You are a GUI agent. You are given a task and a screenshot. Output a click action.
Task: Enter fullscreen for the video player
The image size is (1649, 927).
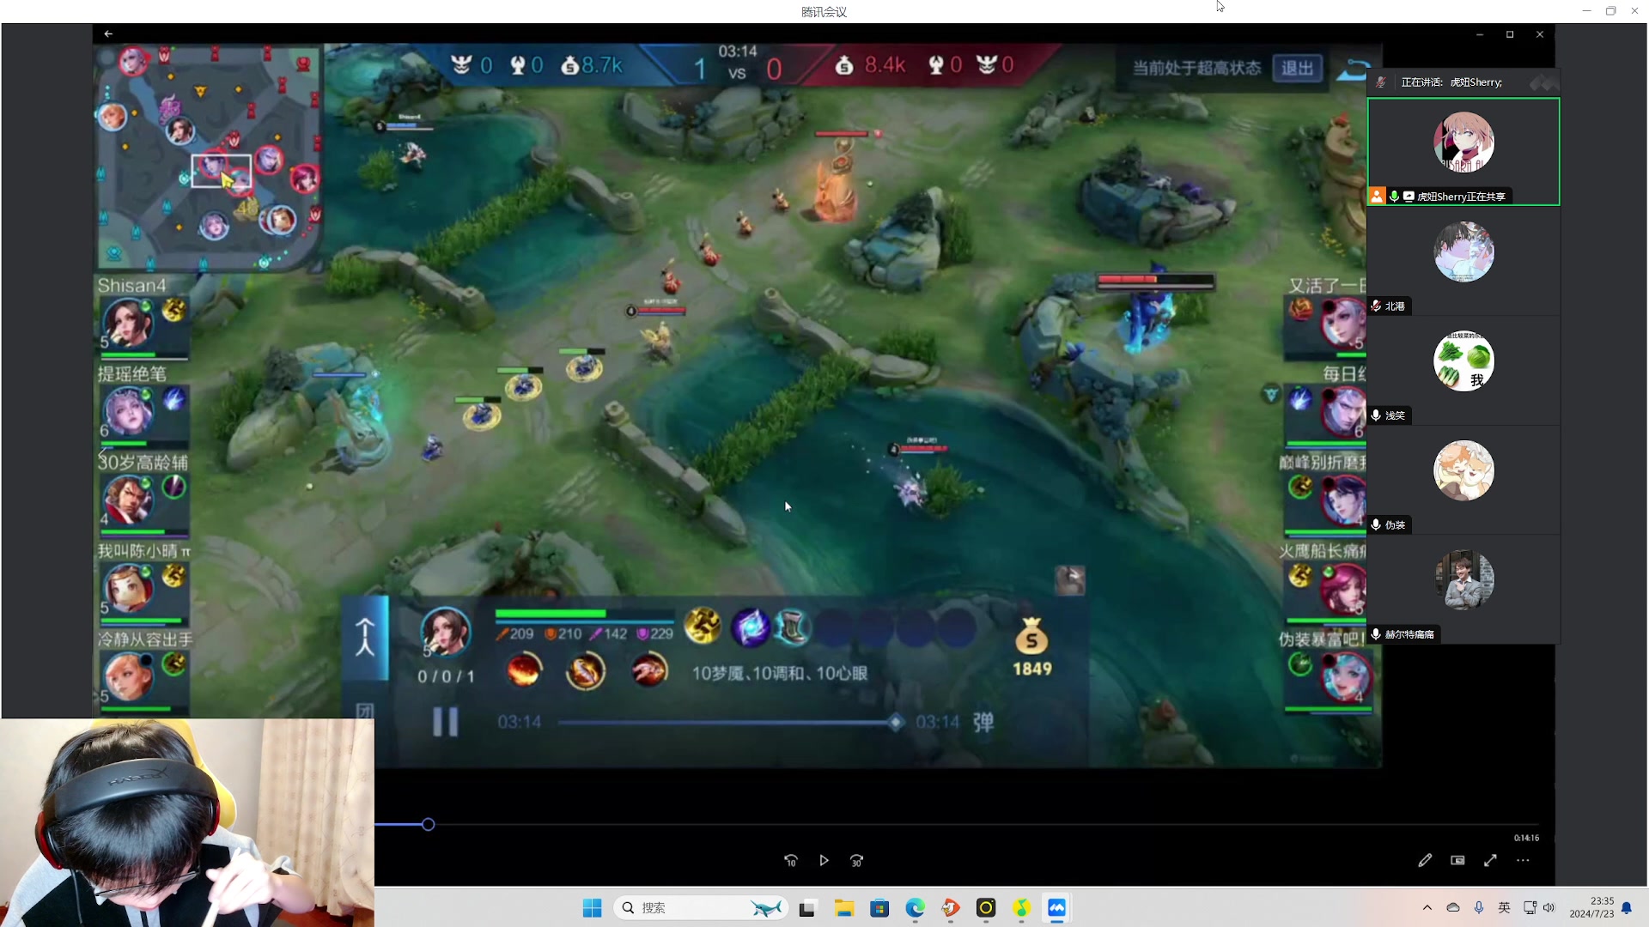tap(1490, 860)
